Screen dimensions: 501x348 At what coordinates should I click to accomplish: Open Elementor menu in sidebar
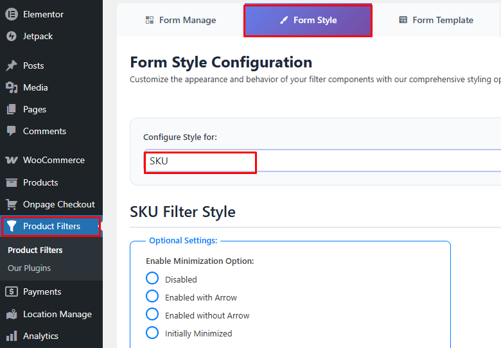[x=51, y=14]
